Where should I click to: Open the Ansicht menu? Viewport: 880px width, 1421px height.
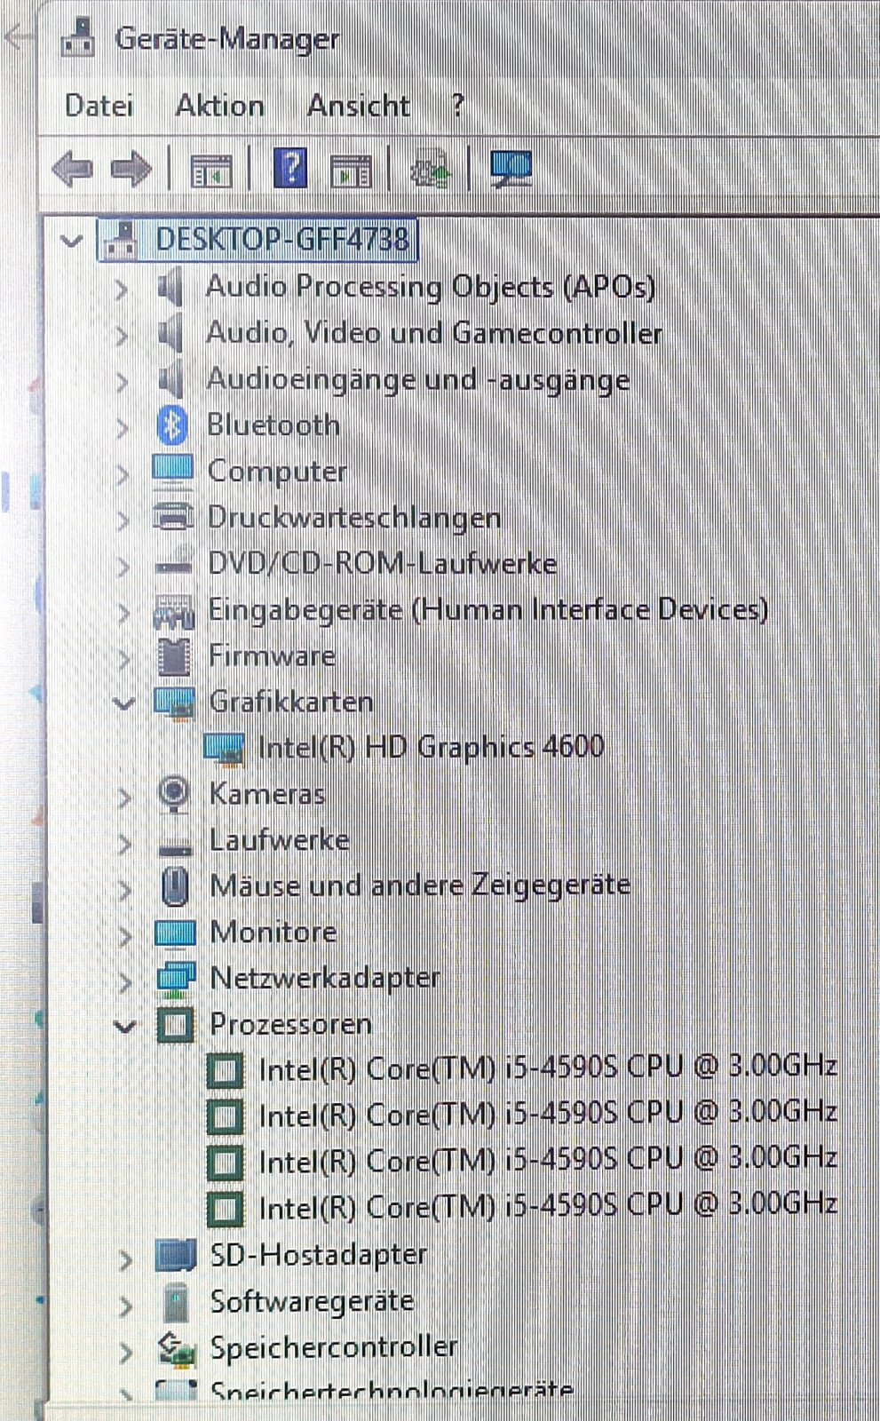(x=358, y=106)
